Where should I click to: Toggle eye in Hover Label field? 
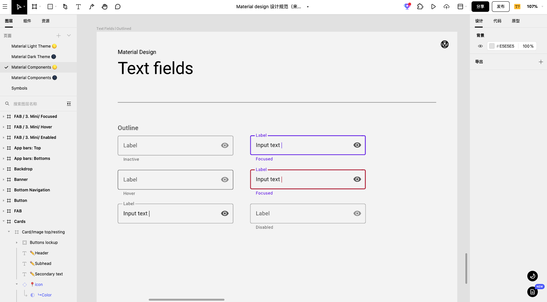coord(225,180)
